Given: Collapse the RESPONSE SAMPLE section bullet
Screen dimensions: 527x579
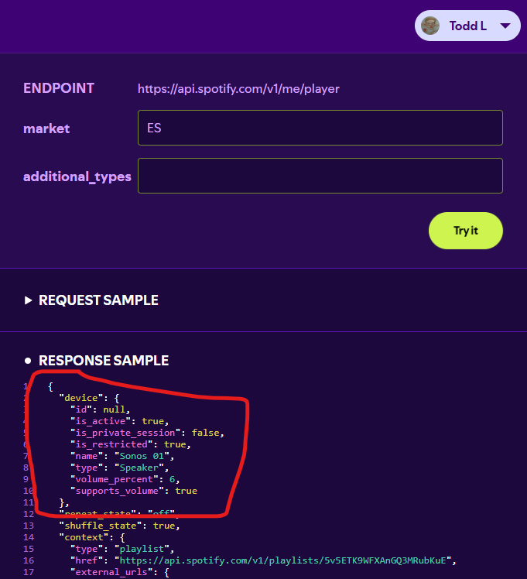Looking at the screenshot, I should click(29, 361).
